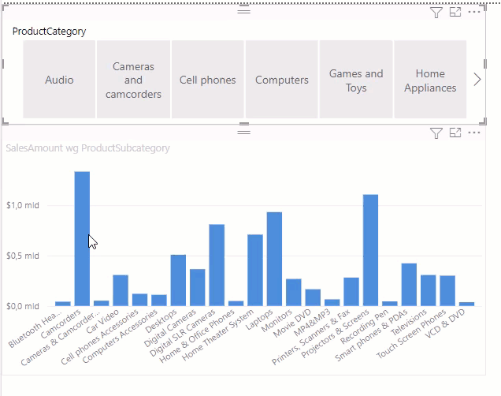This screenshot has height=396, width=501.
Task: Enter focus mode on SalesAmount chart
Action: coord(455,133)
